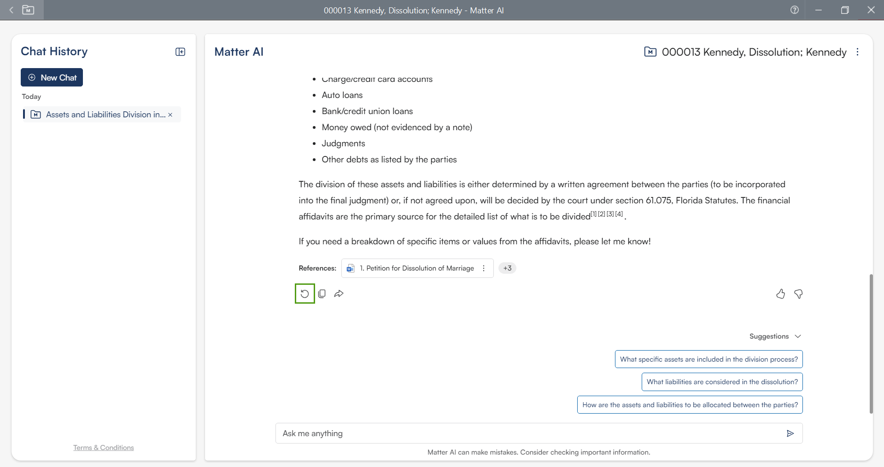884x467 pixels.
Task: Copy the response using the copy icon
Action: 322,294
